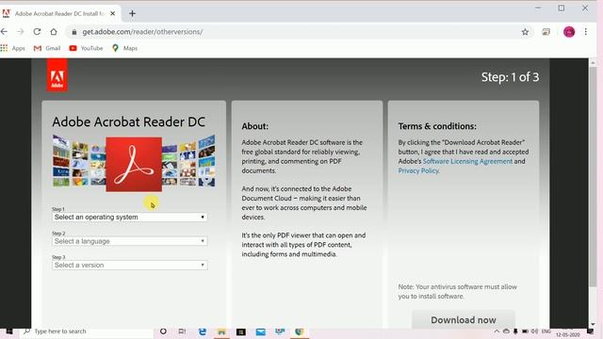This screenshot has width=603, height=339.
Task: View site security padlock info
Action: [73, 32]
